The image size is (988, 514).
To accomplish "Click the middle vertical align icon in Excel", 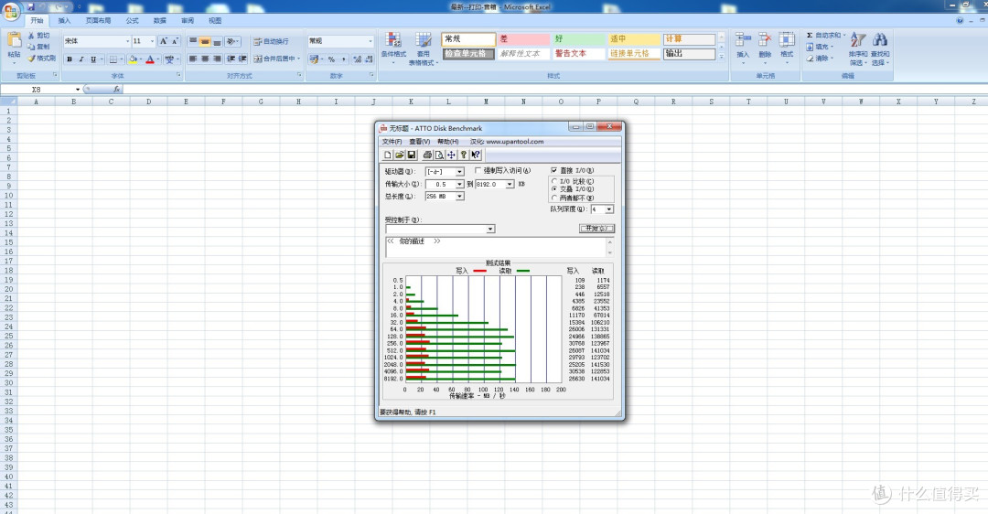I will [x=205, y=41].
